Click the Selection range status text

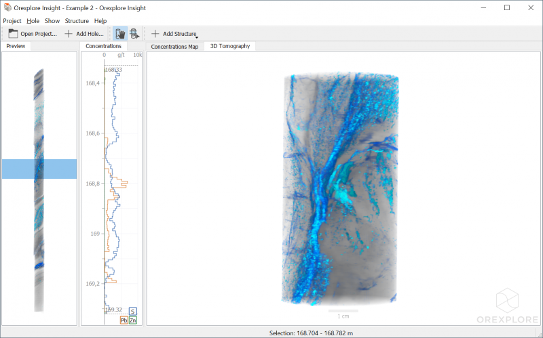pyautogui.click(x=311, y=333)
